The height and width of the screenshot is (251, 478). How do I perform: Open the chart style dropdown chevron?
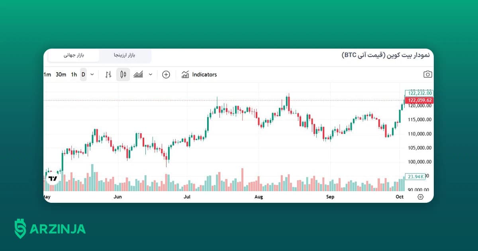[150, 74]
